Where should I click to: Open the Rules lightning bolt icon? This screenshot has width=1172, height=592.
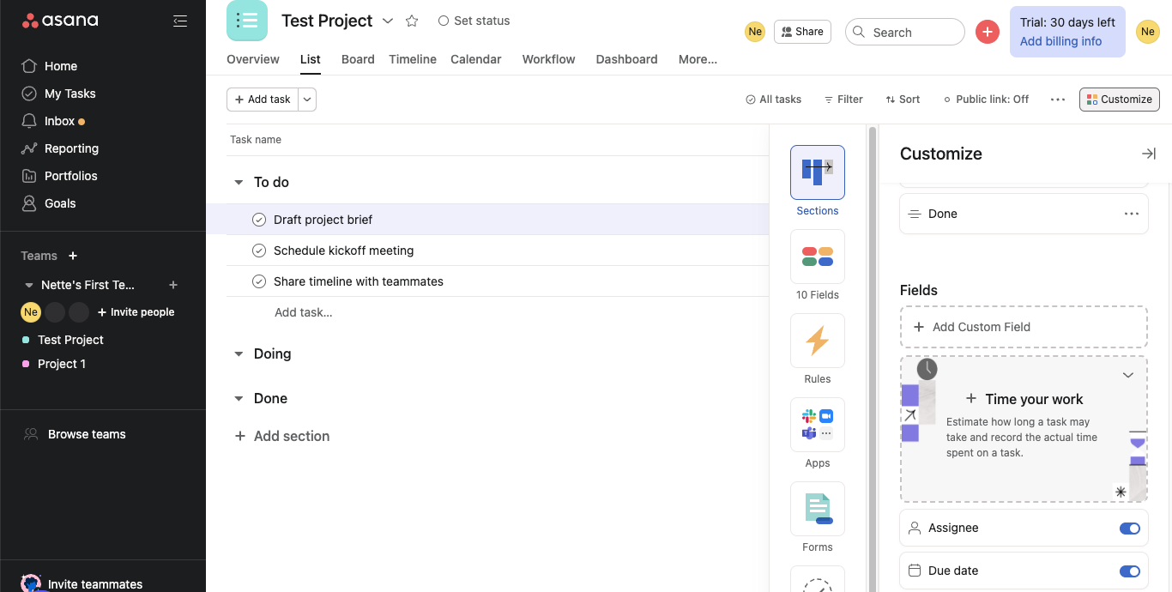[x=817, y=341]
